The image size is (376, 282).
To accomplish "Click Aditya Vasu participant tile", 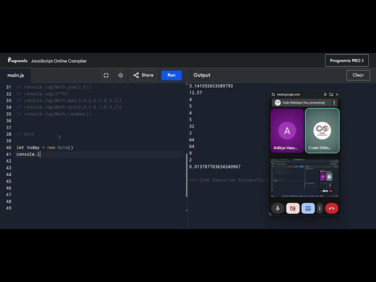I will [287, 130].
